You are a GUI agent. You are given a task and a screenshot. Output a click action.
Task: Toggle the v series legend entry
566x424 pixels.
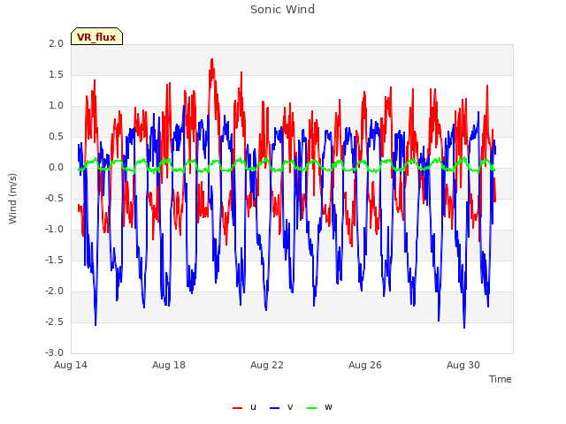tap(281, 407)
